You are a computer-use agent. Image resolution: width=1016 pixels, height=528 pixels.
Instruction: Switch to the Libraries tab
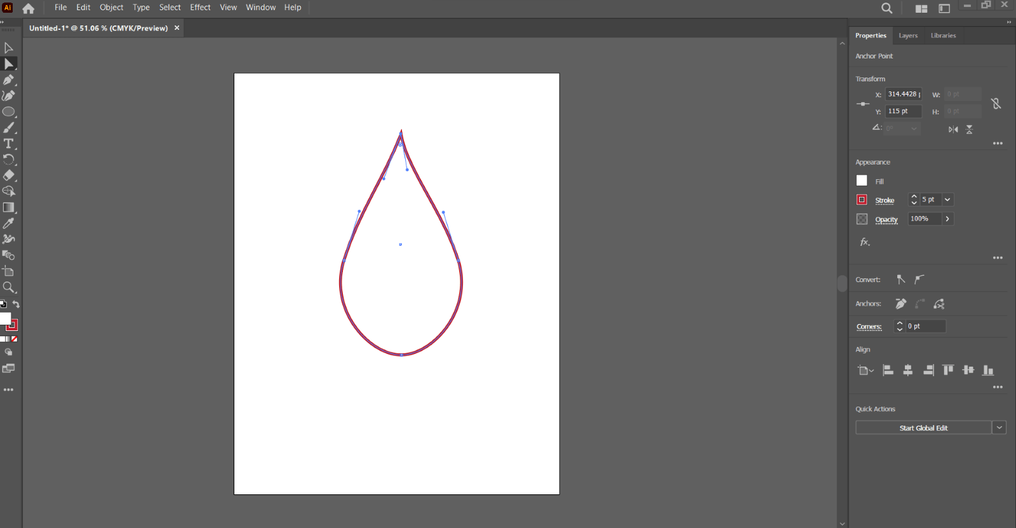click(x=943, y=36)
